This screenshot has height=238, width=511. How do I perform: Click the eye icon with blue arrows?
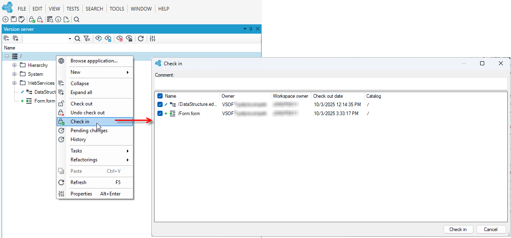coord(99,39)
